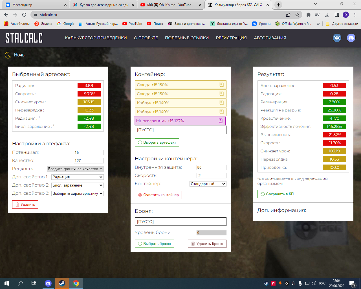
Task: Open note icon on first Каблук row
Action: [x=222, y=103]
